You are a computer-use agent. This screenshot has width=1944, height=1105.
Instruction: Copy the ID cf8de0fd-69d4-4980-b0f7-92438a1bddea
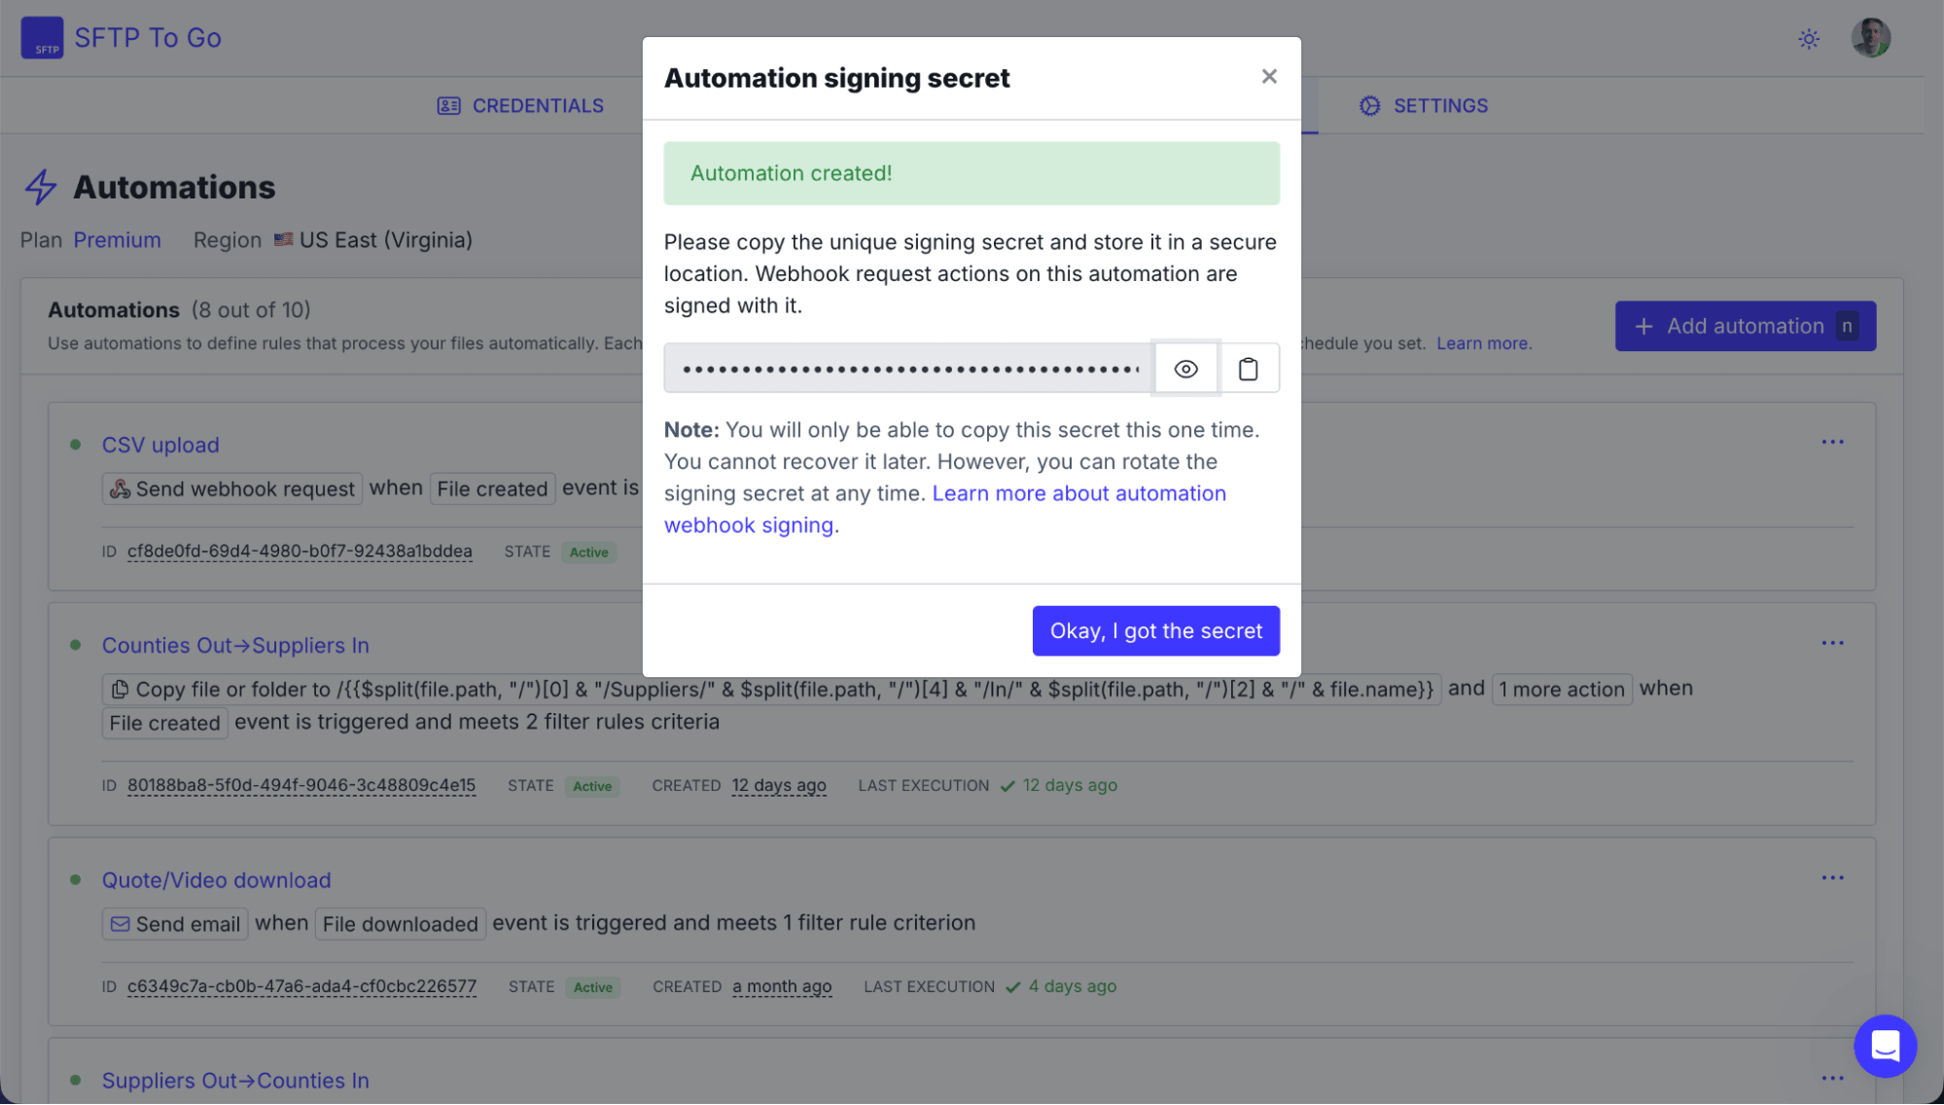tap(300, 552)
